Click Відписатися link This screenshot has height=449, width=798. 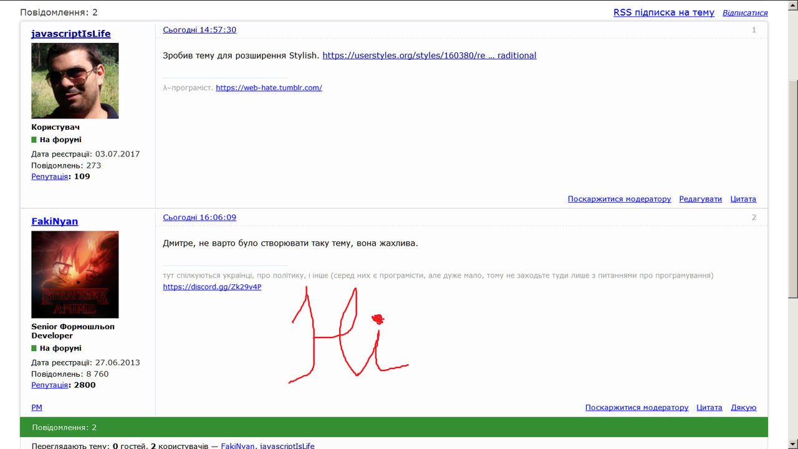(x=745, y=12)
